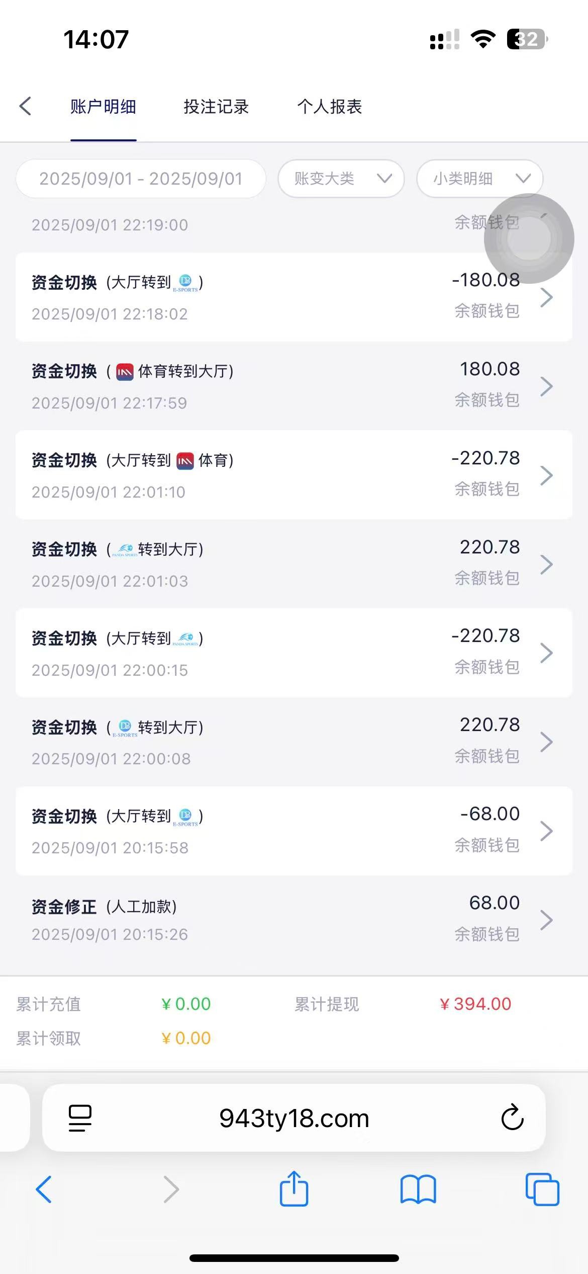Expand the 账变大类 dropdown

coord(341,179)
